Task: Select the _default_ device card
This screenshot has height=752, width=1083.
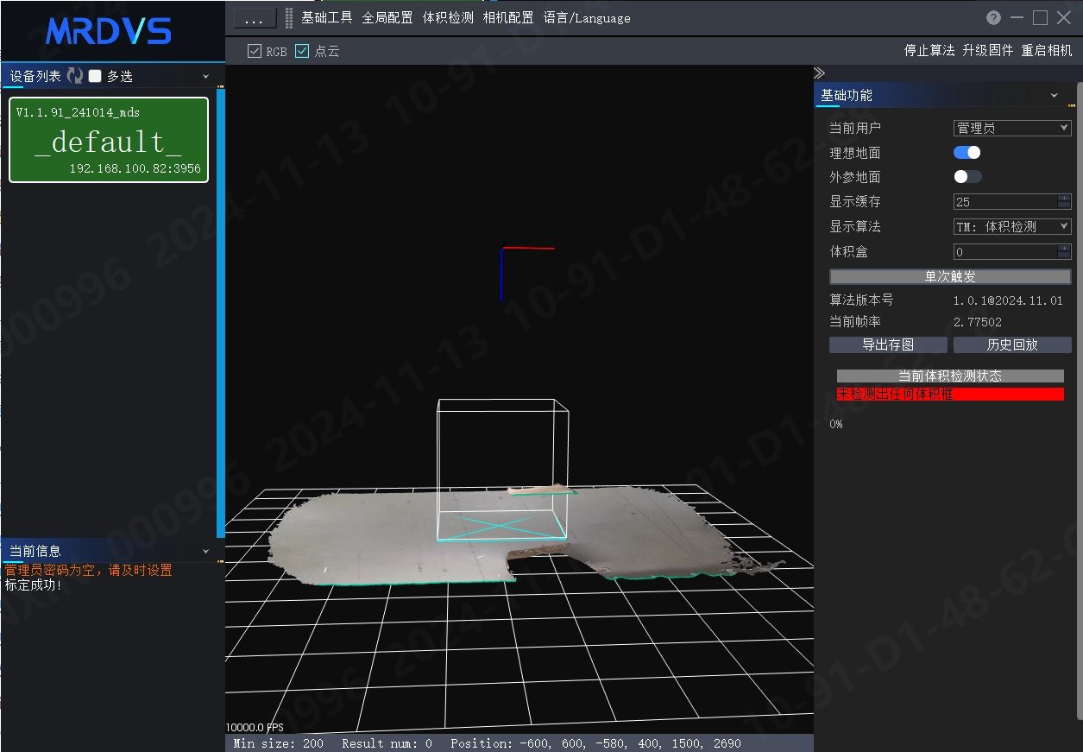Action: pos(109,140)
